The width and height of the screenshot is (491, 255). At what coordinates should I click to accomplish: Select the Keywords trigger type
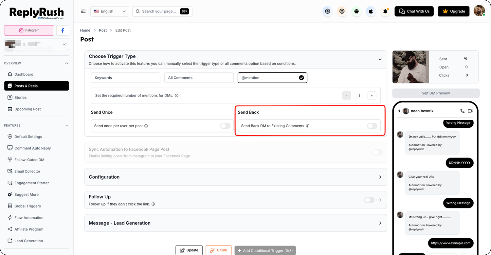click(x=125, y=78)
